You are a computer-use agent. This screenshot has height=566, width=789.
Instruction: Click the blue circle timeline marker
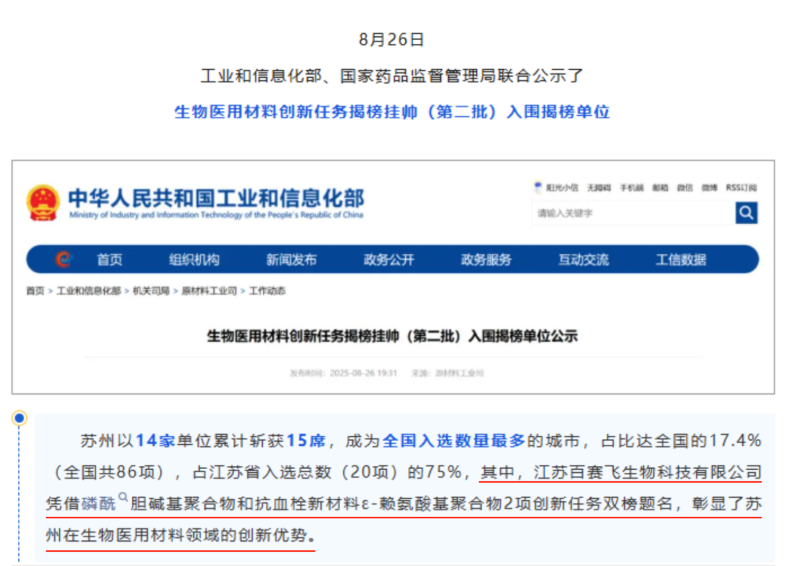19,417
